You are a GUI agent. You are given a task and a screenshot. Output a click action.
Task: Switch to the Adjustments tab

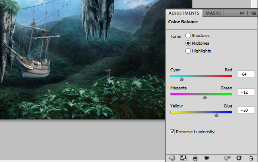184,13
